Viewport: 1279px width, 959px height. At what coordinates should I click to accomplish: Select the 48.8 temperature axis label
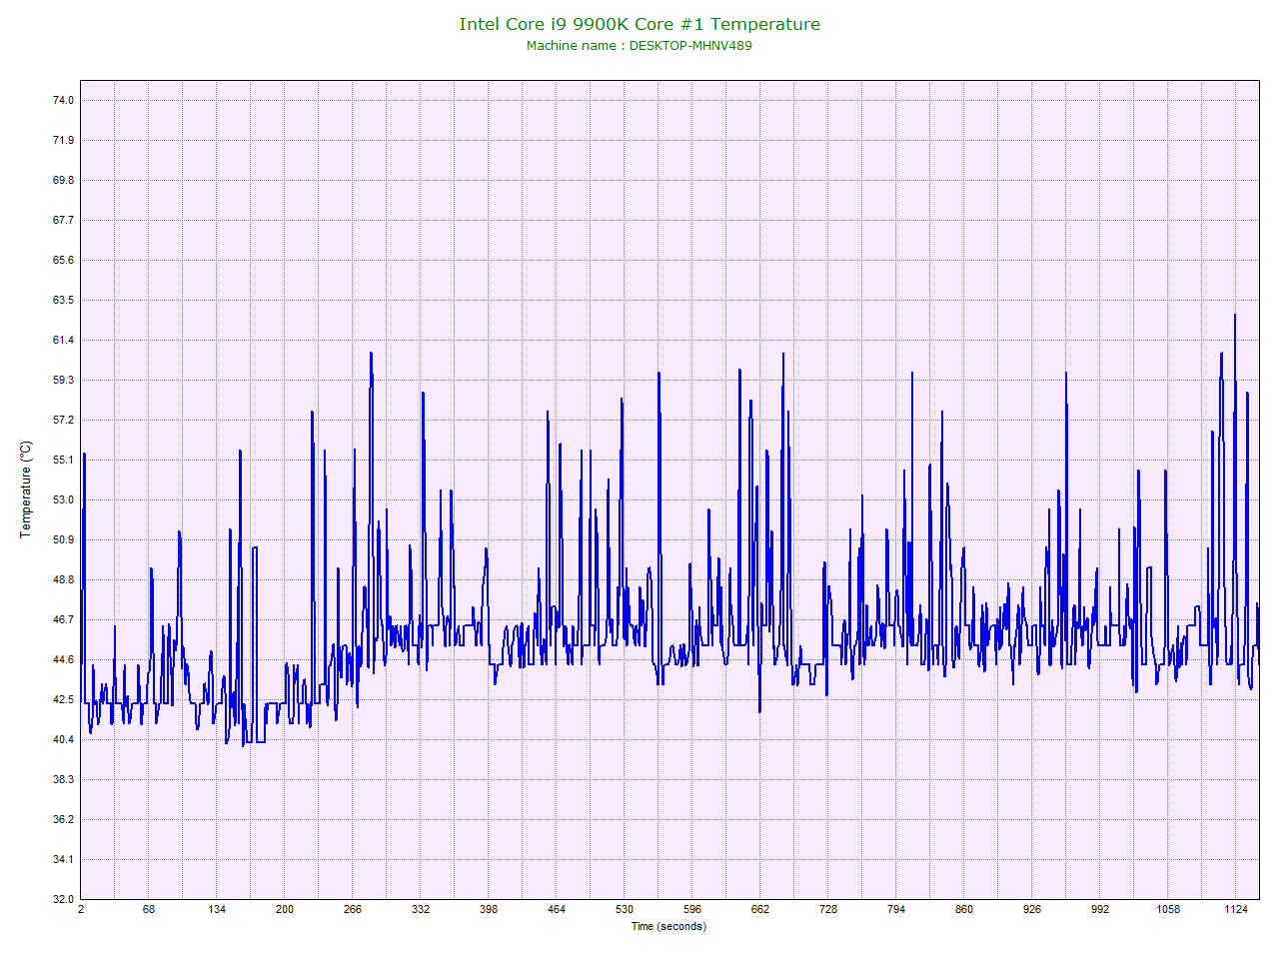click(63, 579)
